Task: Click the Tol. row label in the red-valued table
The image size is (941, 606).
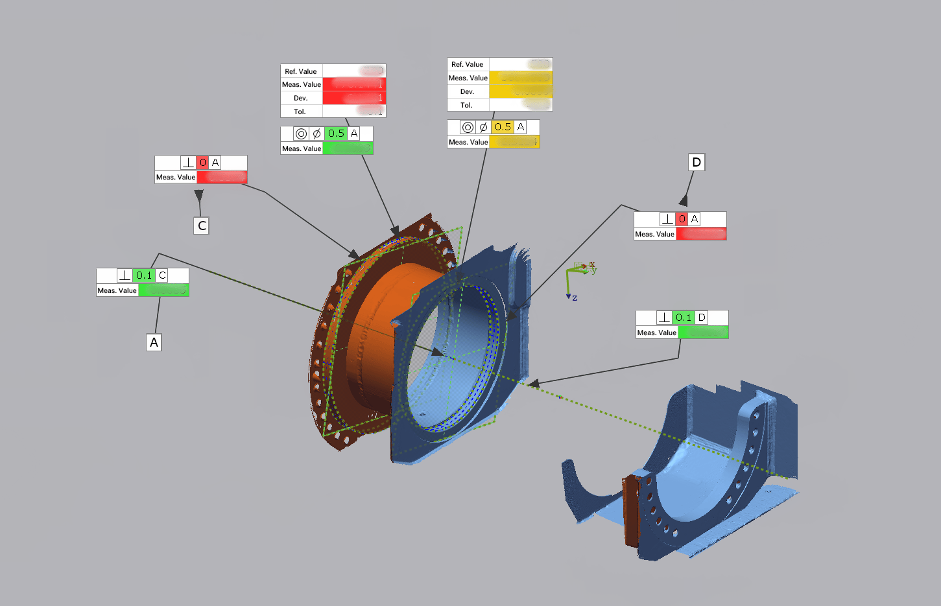Action: [300, 111]
